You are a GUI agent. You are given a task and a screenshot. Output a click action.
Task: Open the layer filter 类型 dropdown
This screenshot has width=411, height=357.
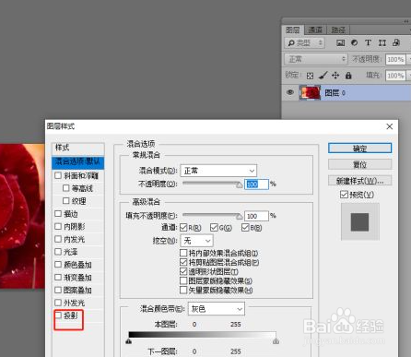pyautogui.click(x=304, y=42)
